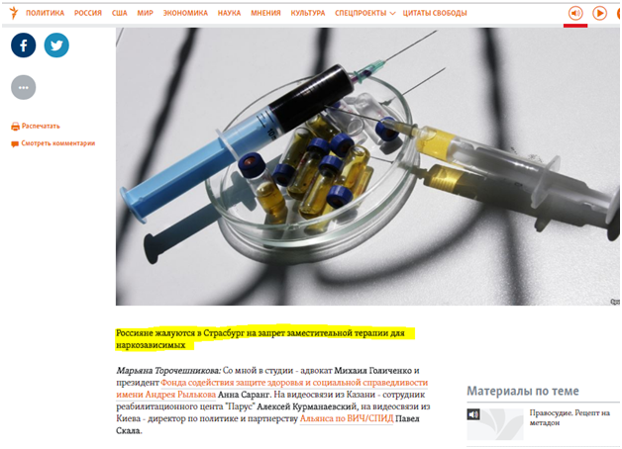Open ЦИТАТЫ СВОБОДЫ menu item
This screenshot has width=622, height=449.
(435, 13)
